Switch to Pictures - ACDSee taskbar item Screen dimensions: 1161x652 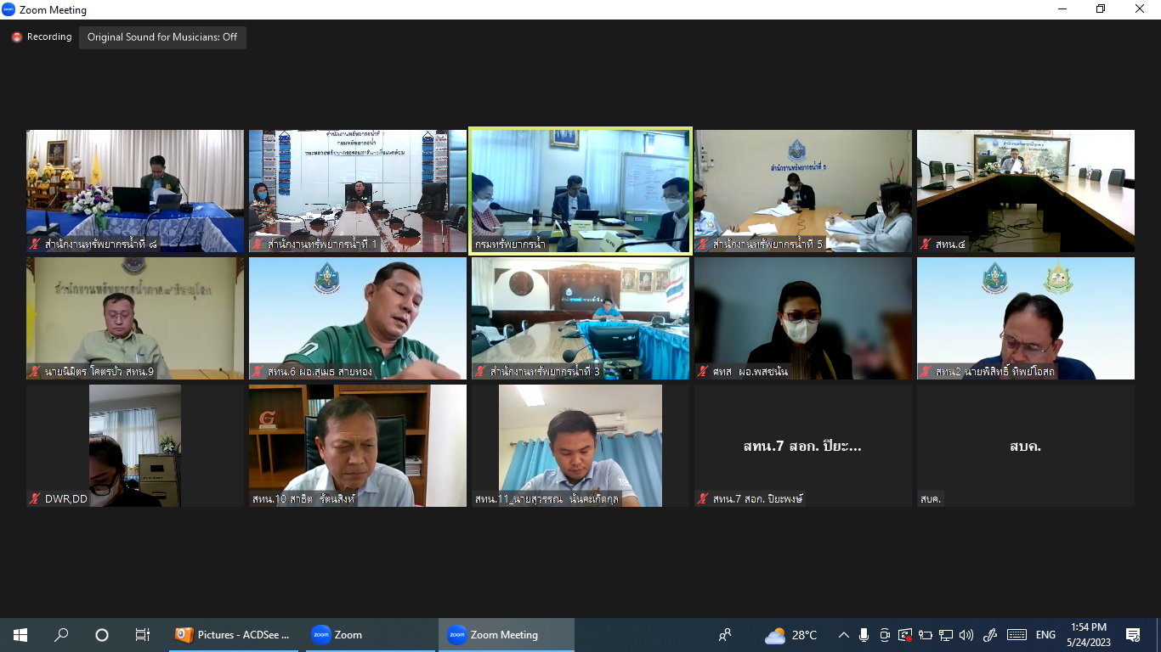(x=234, y=635)
